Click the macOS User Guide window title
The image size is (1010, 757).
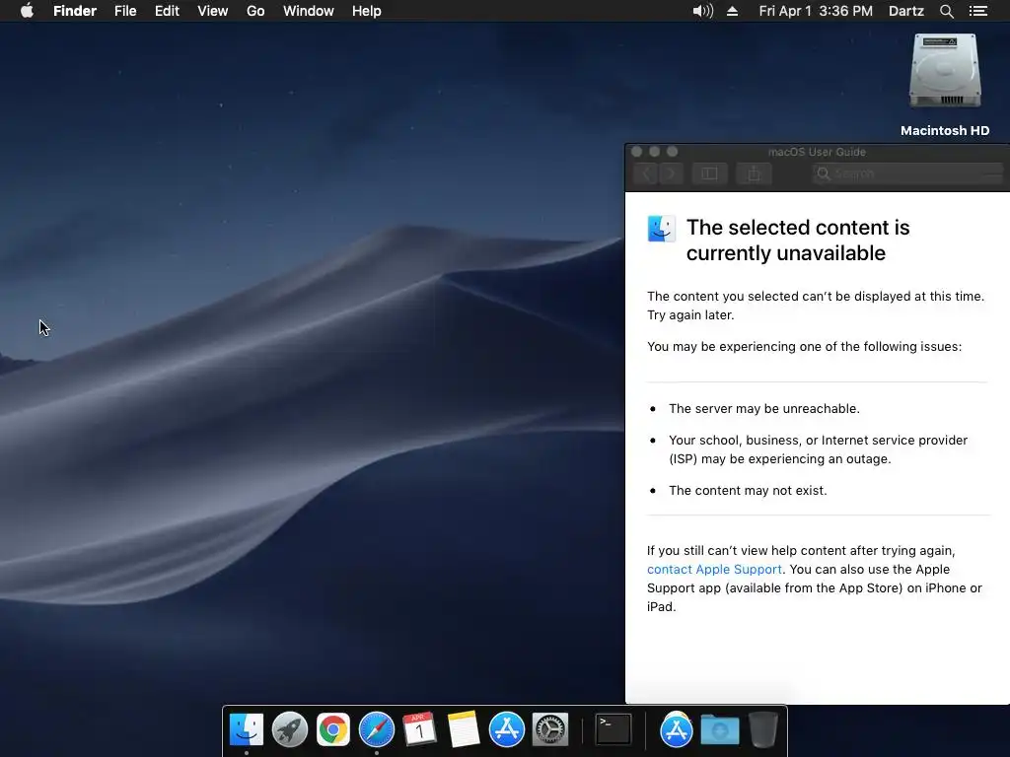(817, 152)
